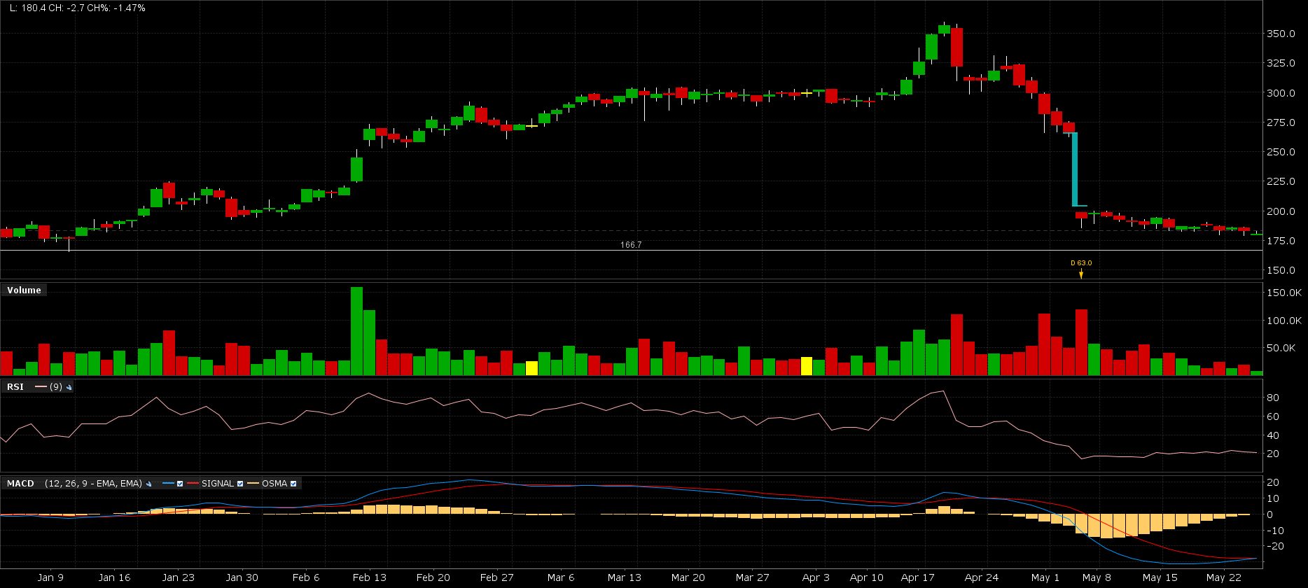Click the Apr 3 date axis label
Image resolution: width=1308 pixels, height=588 pixels.
click(x=816, y=577)
